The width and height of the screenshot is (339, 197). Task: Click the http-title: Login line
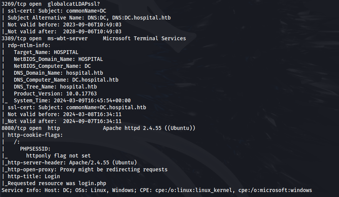coord(34,176)
